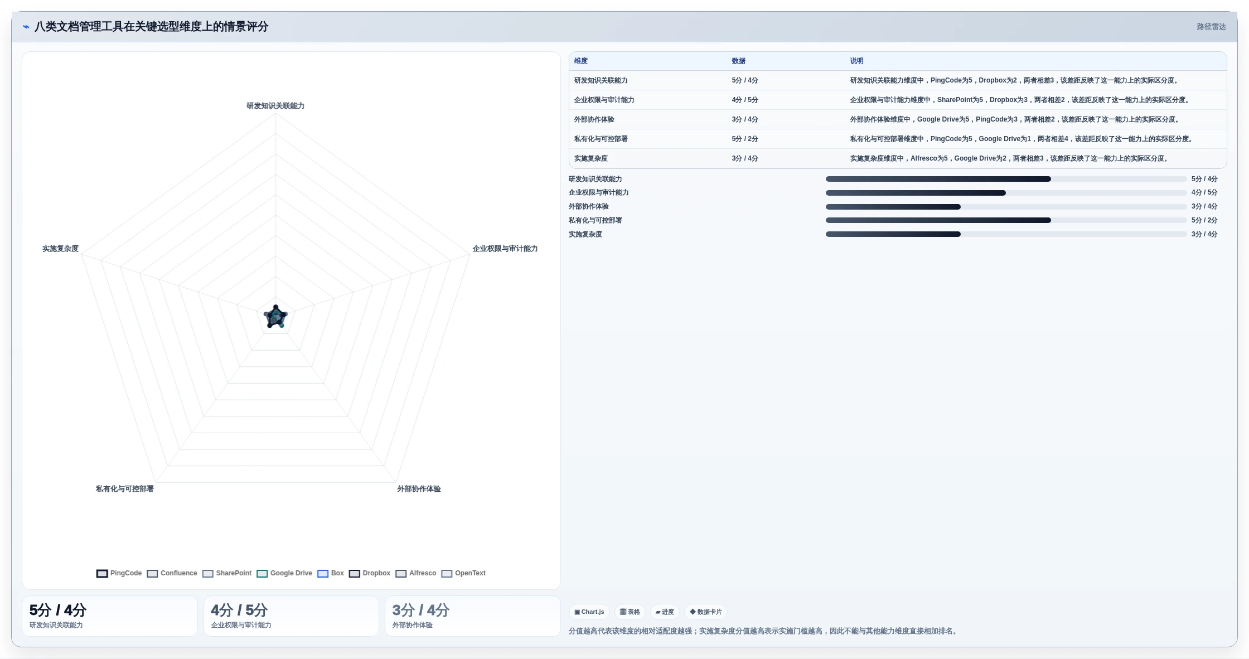Click the 数据卡片 tag chip
Viewport: 1249px width, 659px height.
tap(706, 612)
